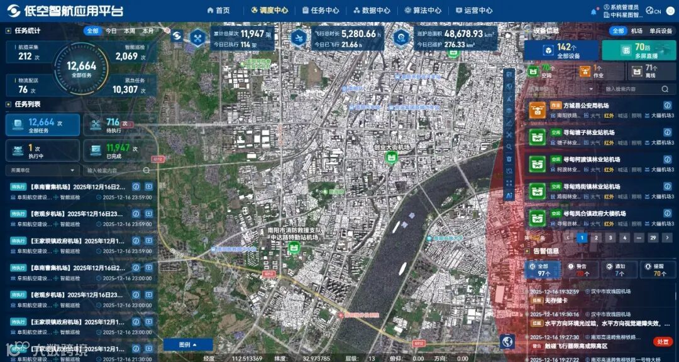Filter device info by 单兵设备
The width and height of the screenshot is (679, 362).
click(x=661, y=31)
